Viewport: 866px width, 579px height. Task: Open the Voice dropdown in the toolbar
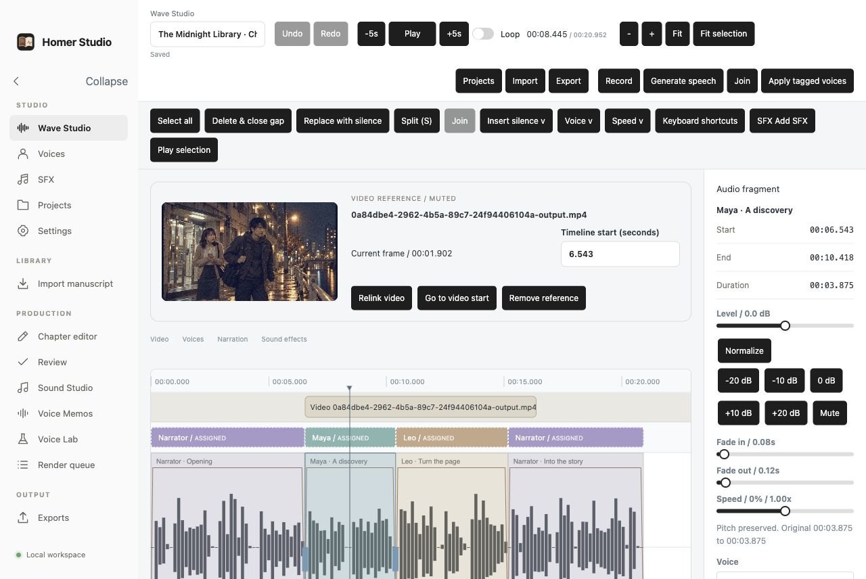(578, 121)
